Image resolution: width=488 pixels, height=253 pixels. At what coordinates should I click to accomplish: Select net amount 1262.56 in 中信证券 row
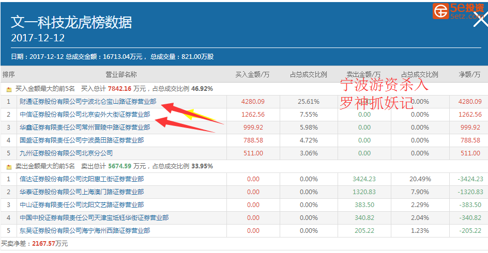pos(470,115)
